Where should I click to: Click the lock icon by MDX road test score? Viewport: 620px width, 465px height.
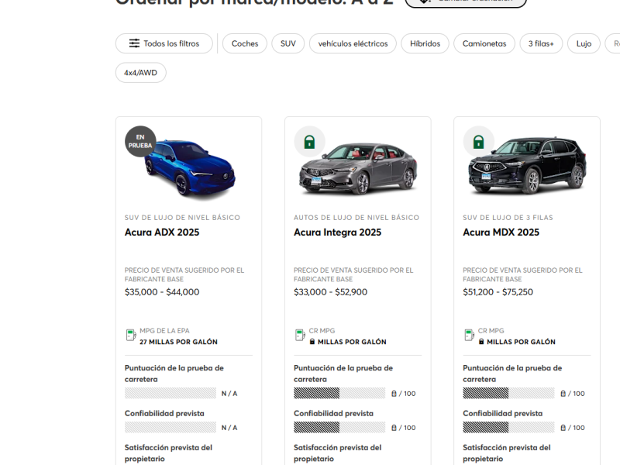pos(563,394)
